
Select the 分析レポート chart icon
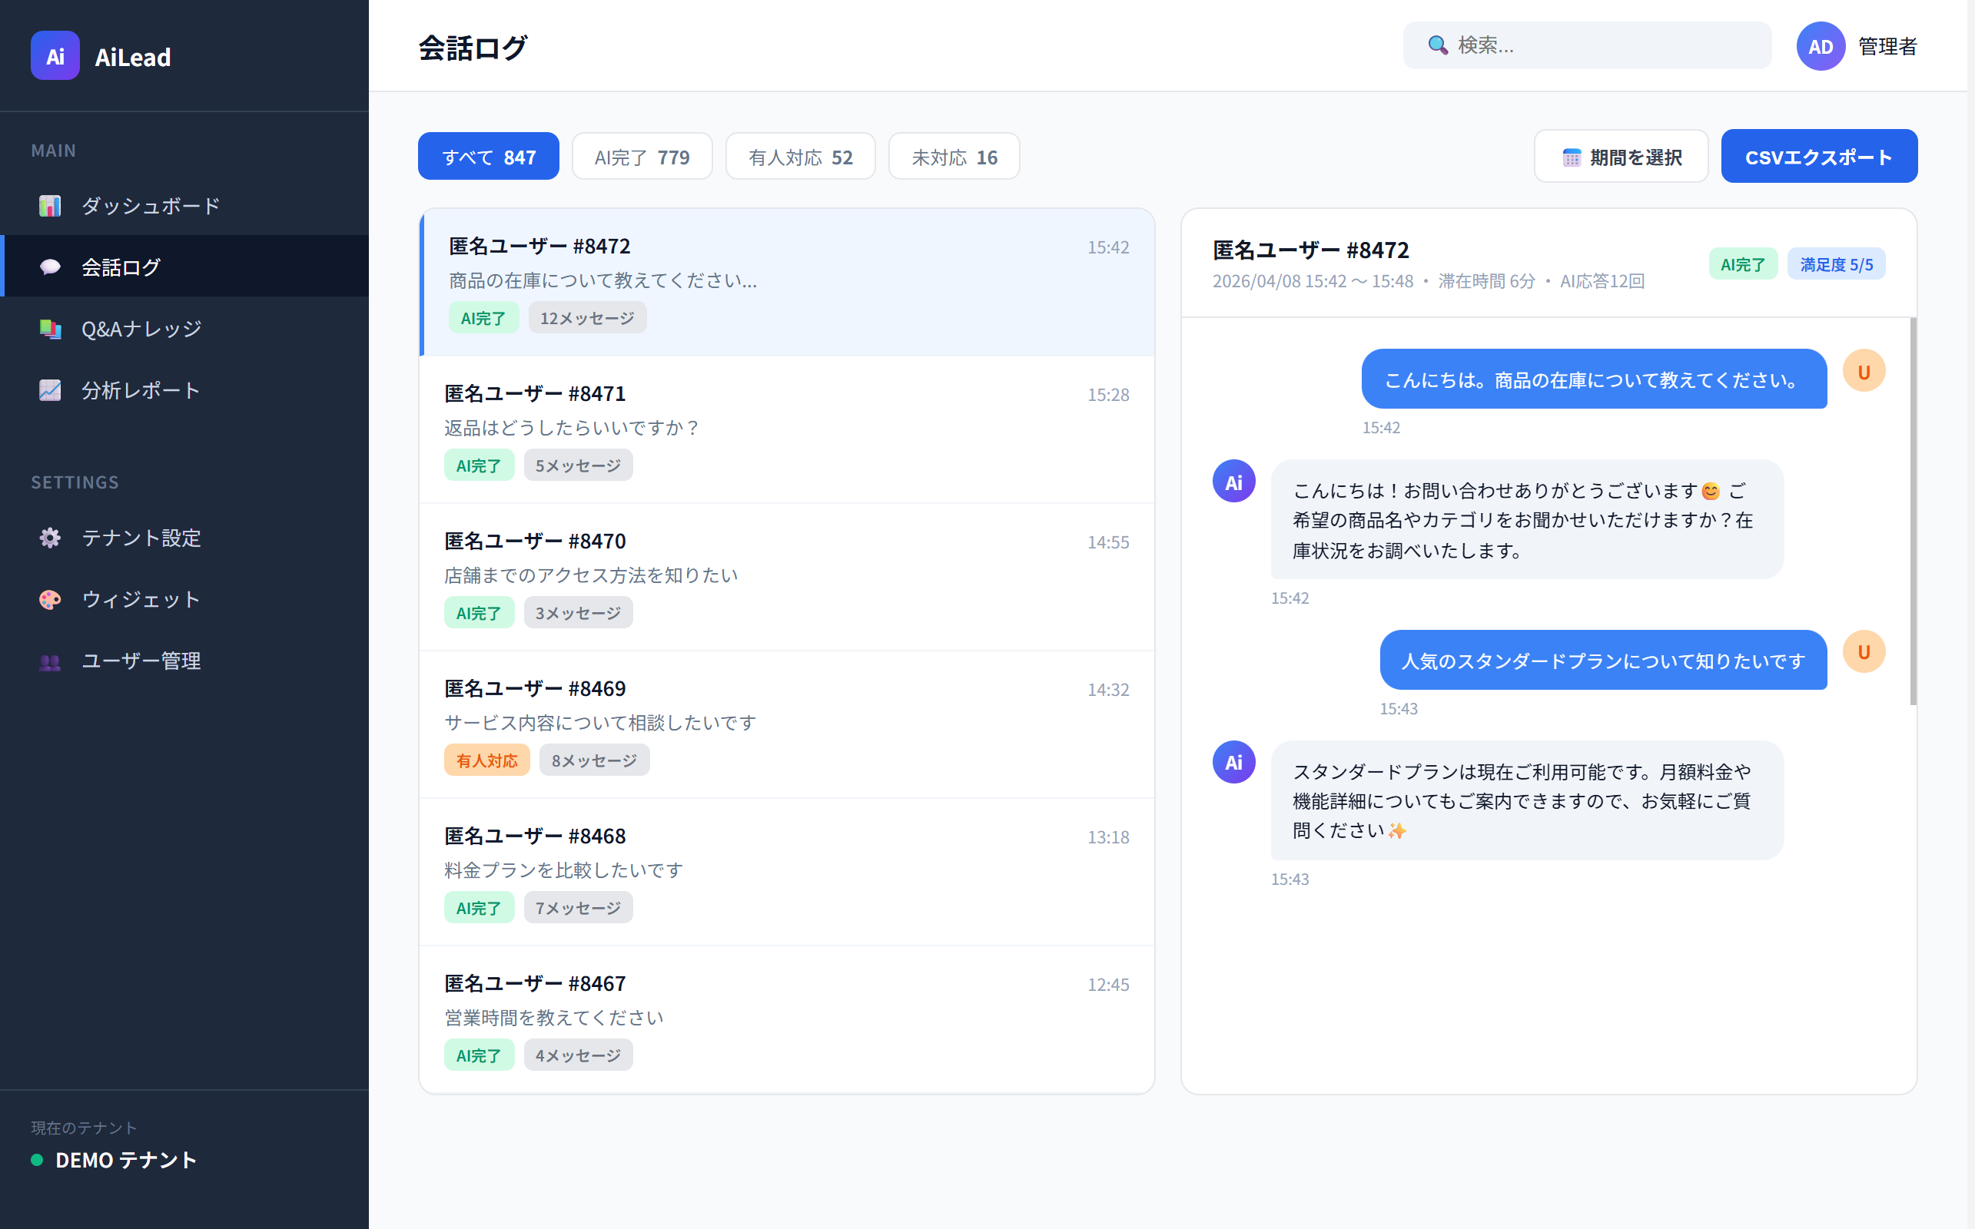pos(51,390)
